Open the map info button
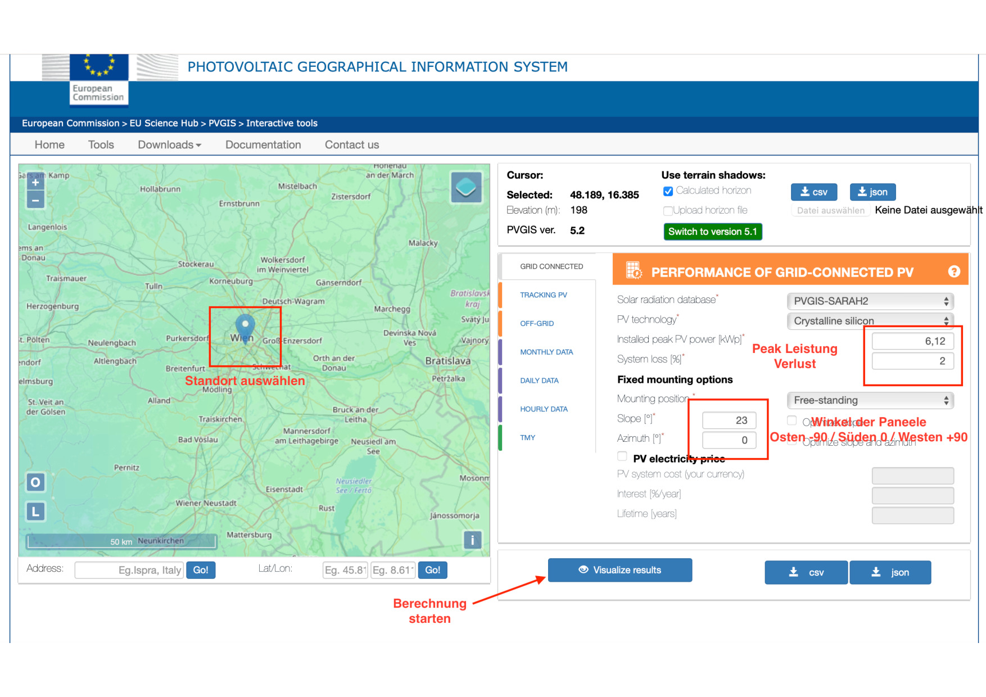 (472, 540)
